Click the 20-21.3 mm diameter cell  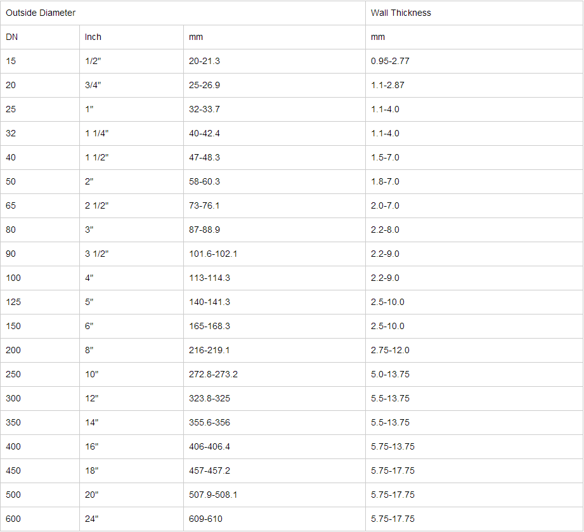(204, 61)
